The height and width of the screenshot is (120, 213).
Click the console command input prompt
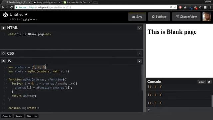[x=179, y=110]
